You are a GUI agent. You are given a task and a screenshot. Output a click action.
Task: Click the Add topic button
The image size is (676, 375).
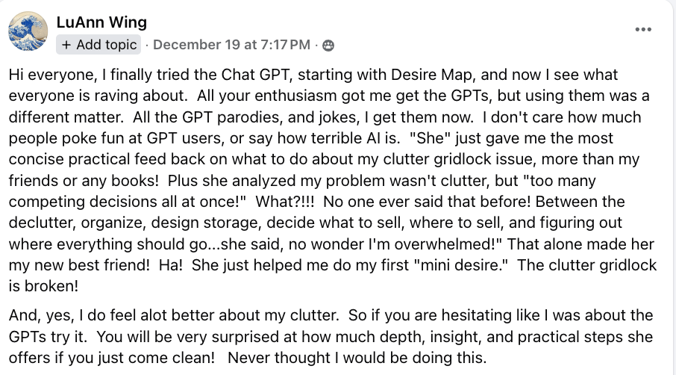pyautogui.click(x=98, y=45)
